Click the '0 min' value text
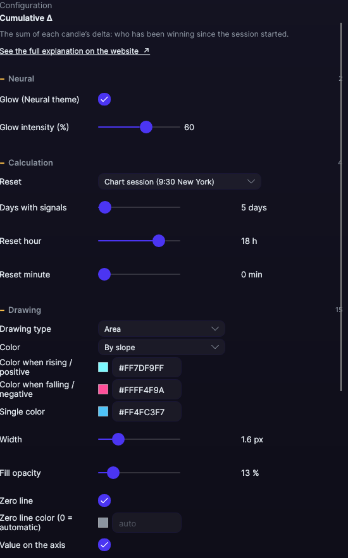 tap(251, 274)
